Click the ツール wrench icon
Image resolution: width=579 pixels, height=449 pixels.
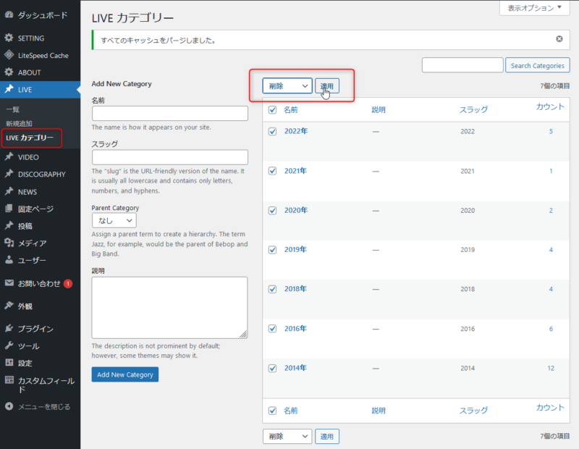pos(9,345)
